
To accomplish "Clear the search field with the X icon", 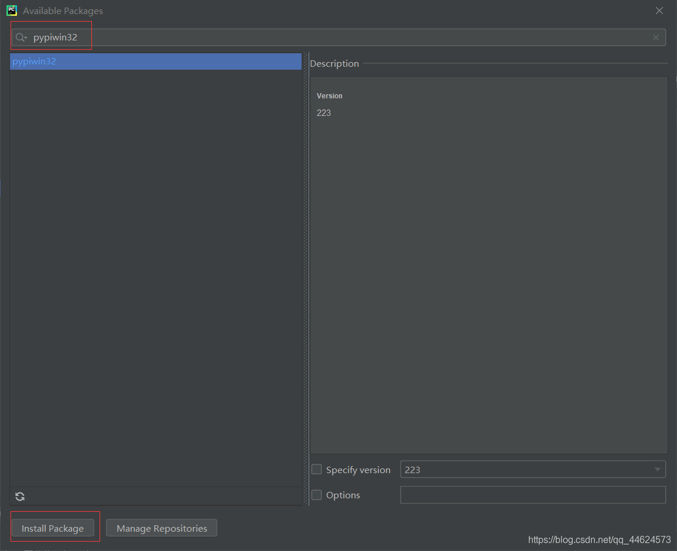I will click(656, 37).
